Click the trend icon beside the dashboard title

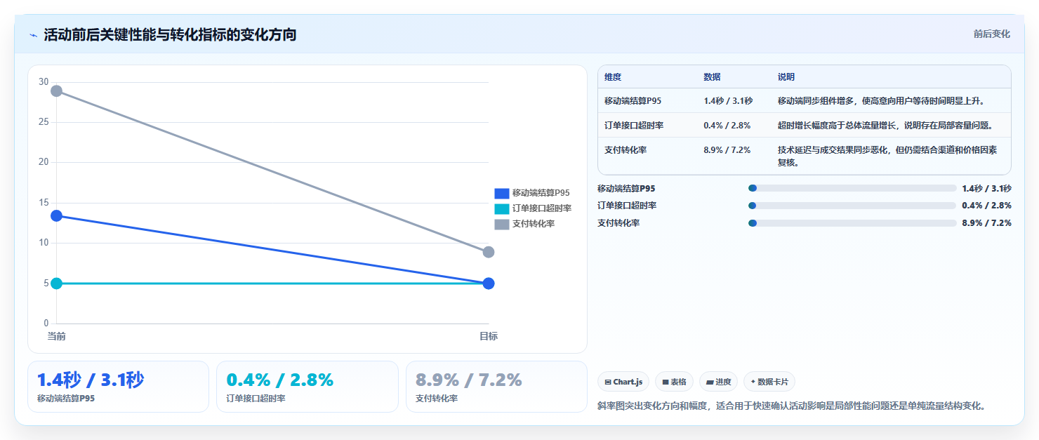34,35
